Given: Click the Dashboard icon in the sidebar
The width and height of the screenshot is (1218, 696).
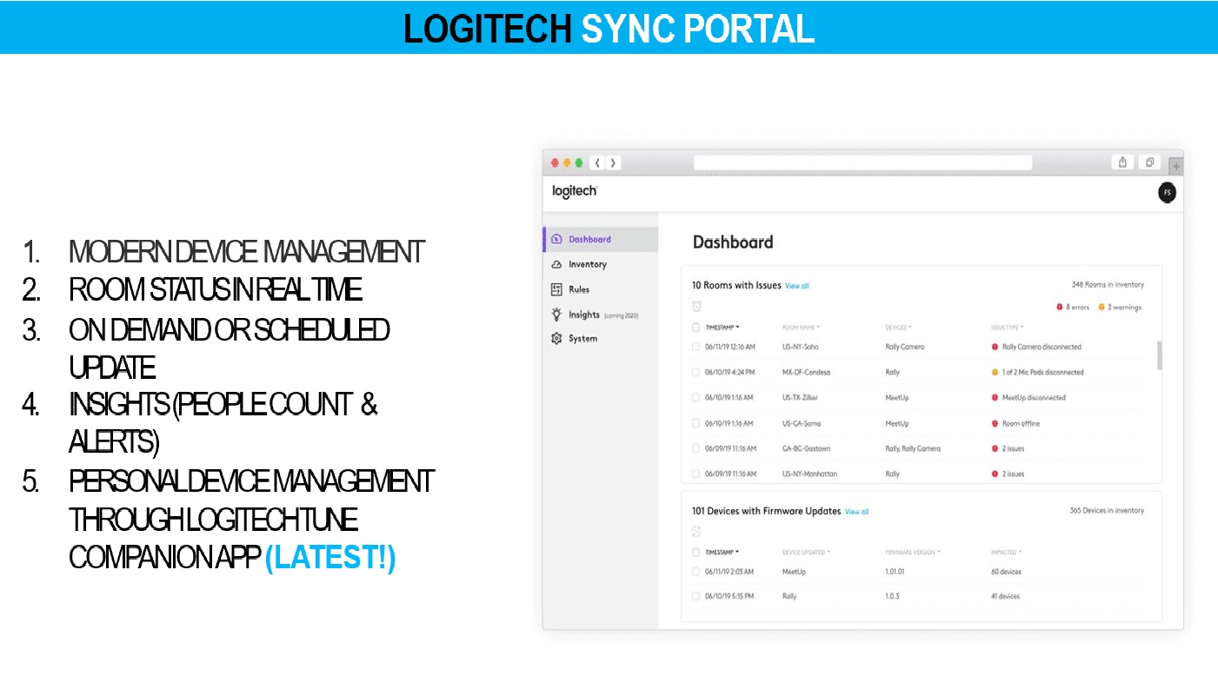Looking at the screenshot, I should click(x=556, y=239).
